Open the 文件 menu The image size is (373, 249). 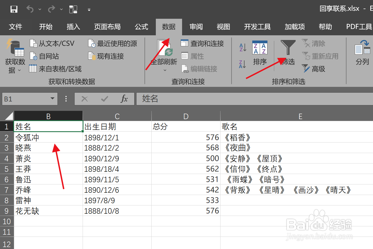tap(15, 27)
